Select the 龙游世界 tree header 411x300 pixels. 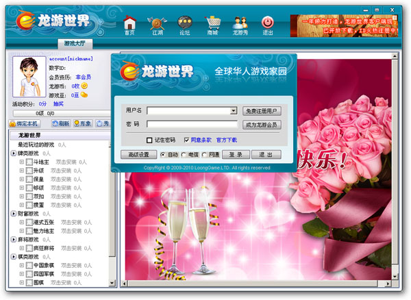pos(60,136)
